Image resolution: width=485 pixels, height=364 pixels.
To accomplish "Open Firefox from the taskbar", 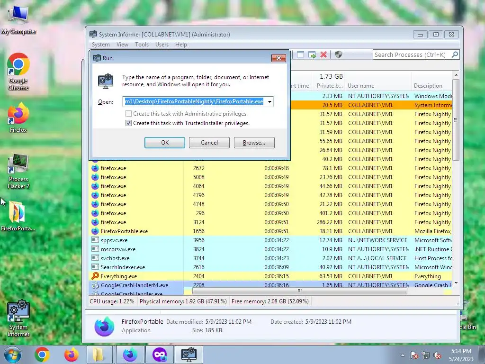I will [71, 355].
